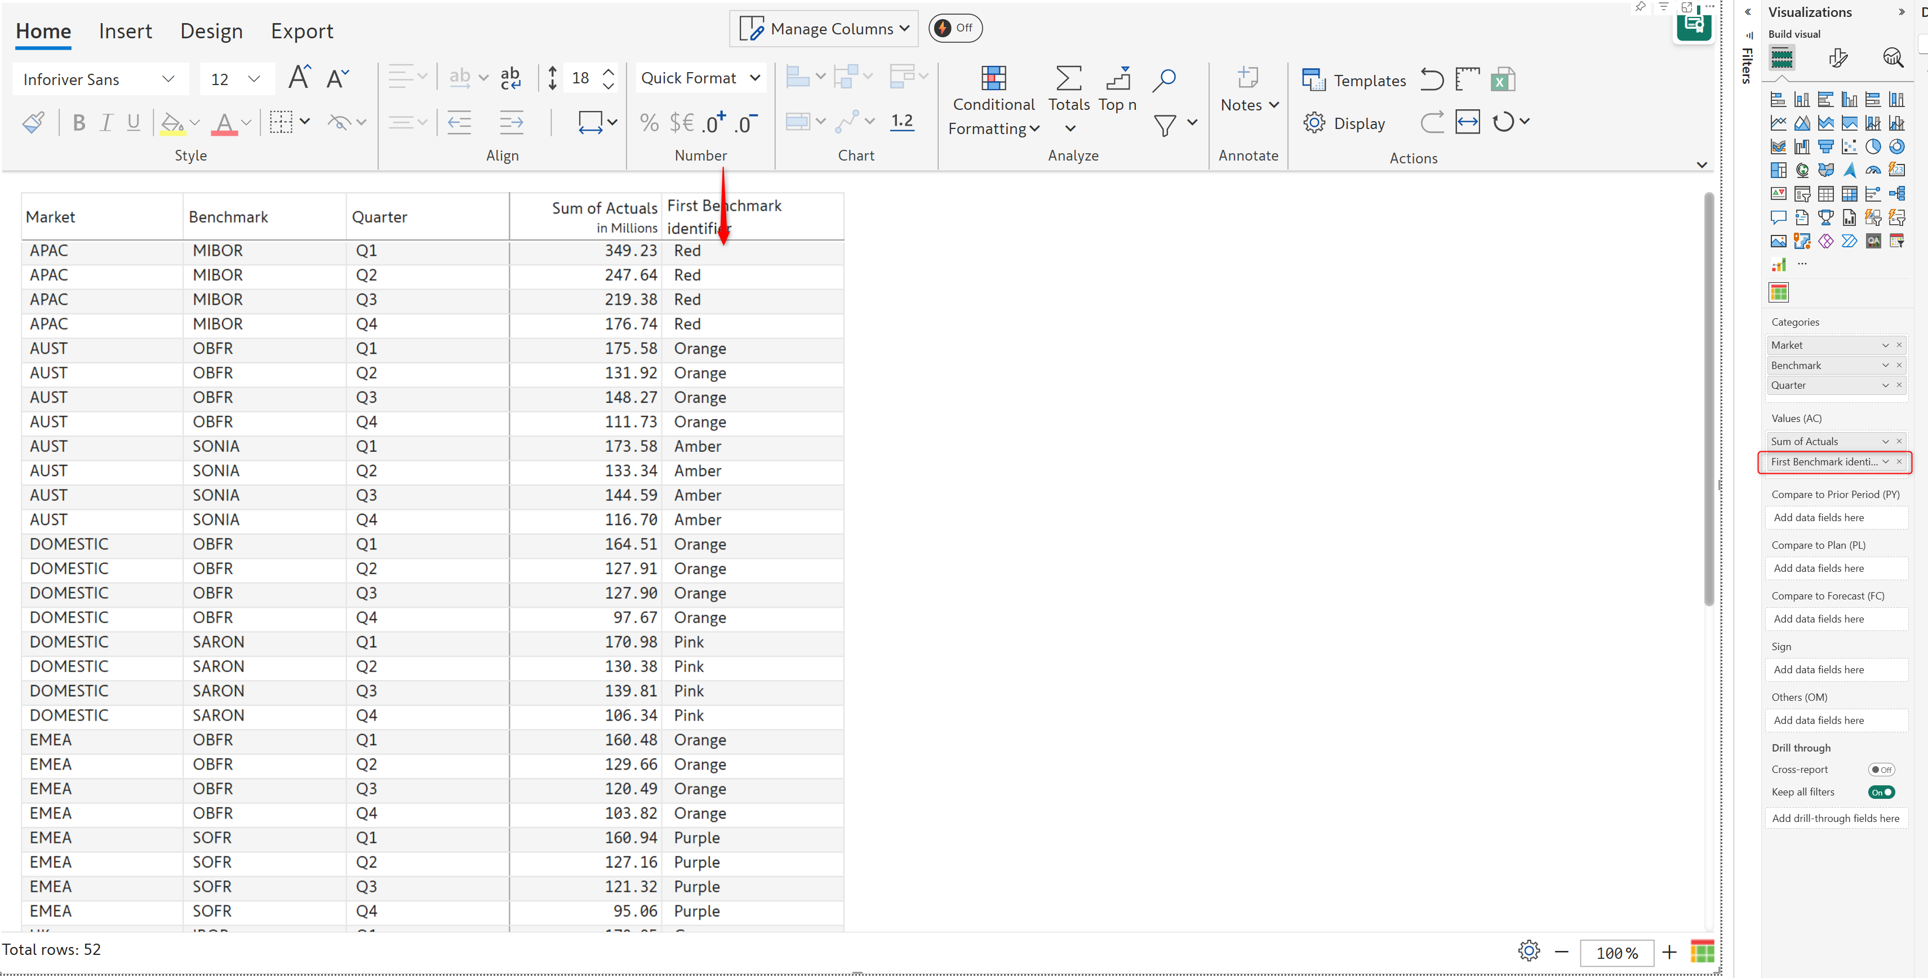Image resolution: width=1928 pixels, height=978 pixels.
Task: Click the search magnifier icon in Analyze
Action: [1164, 80]
